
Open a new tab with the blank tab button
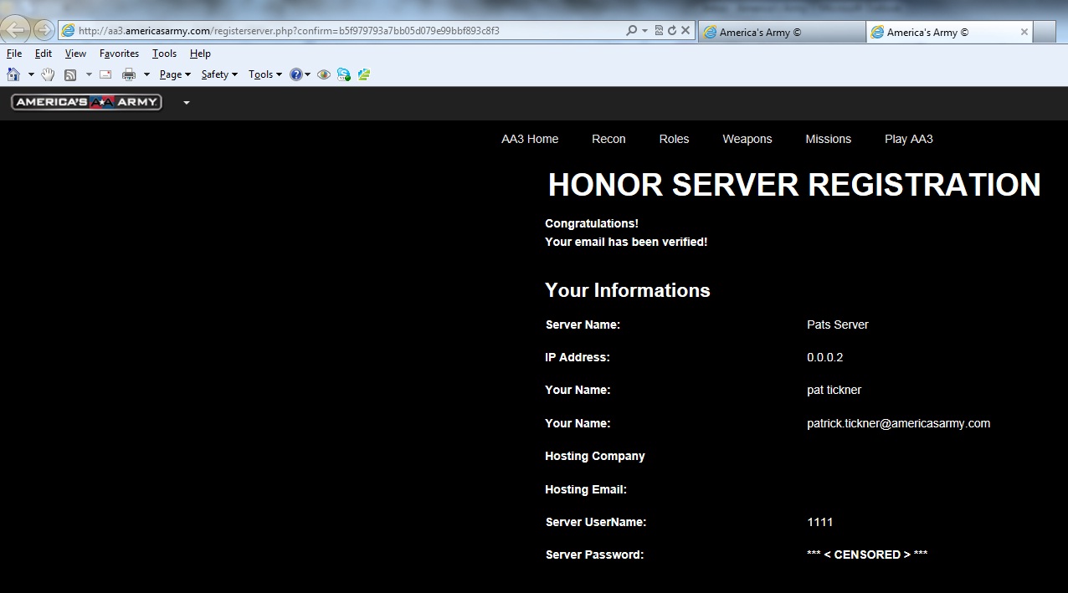(1045, 33)
